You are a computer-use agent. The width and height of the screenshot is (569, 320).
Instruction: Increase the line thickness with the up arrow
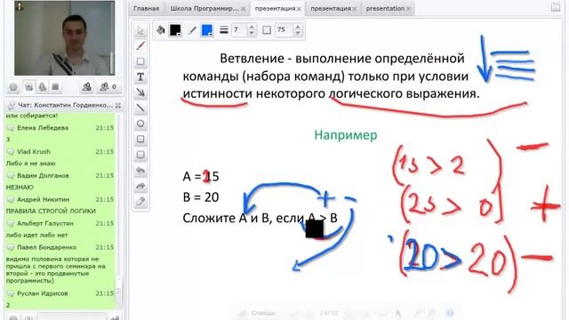pyautogui.click(x=252, y=27)
